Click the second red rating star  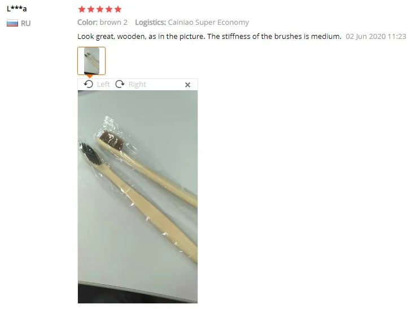(91, 10)
